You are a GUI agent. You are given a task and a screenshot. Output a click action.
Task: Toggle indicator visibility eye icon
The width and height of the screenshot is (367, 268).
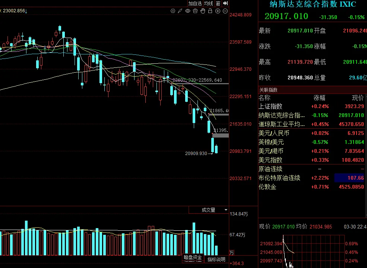(x=188, y=11)
